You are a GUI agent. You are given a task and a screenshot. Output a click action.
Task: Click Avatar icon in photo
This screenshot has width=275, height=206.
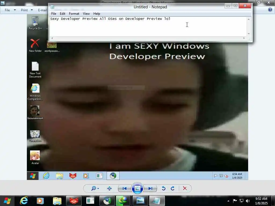(x=35, y=157)
